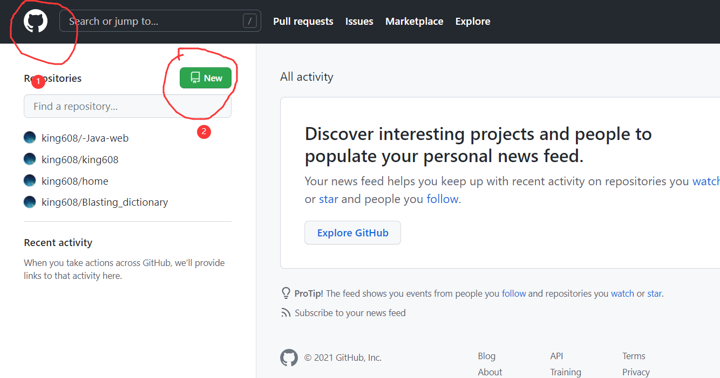Open the watch link in the ProTip
720x378 pixels.
coord(622,293)
